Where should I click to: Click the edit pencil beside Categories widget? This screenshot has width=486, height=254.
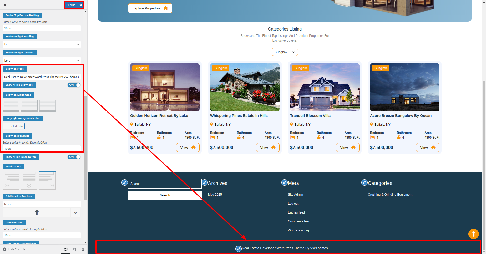pos(364,182)
